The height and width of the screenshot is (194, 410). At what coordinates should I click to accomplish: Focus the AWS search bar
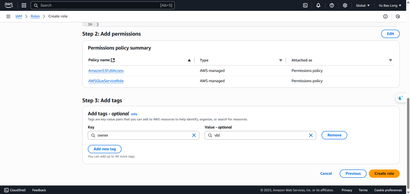[103, 5]
